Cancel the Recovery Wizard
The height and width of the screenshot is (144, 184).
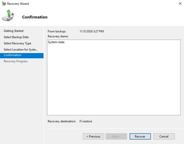click(164, 136)
